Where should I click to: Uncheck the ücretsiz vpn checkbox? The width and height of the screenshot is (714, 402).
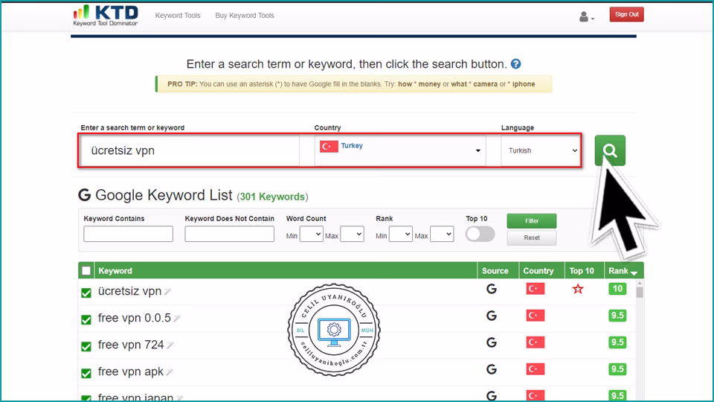(x=86, y=293)
